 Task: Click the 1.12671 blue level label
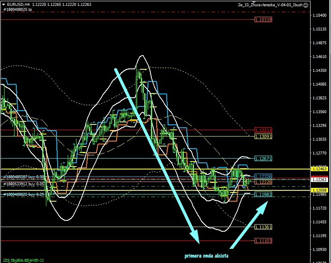tap(263, 159)
